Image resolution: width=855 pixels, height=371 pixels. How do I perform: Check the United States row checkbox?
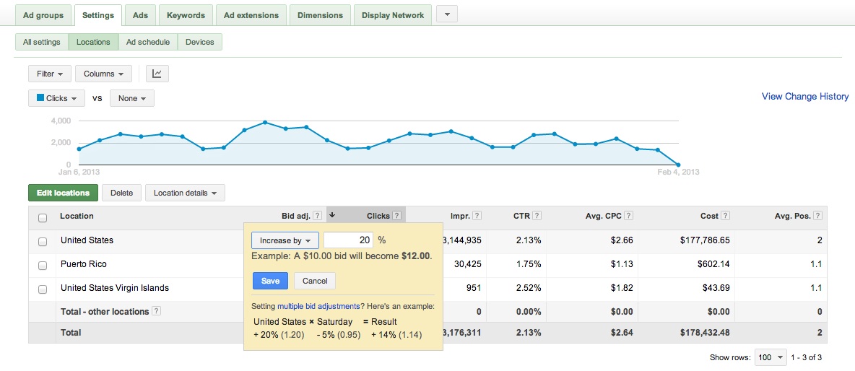click(43, 241)
